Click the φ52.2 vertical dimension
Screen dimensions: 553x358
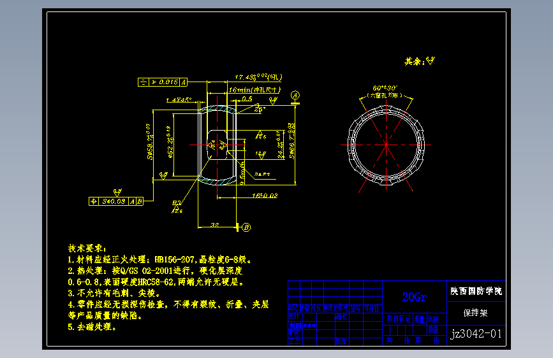[170, 142]
